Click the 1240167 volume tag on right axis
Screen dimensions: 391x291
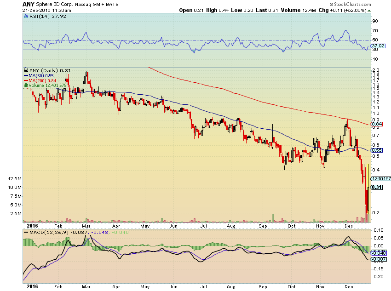(x=381, y=179)
